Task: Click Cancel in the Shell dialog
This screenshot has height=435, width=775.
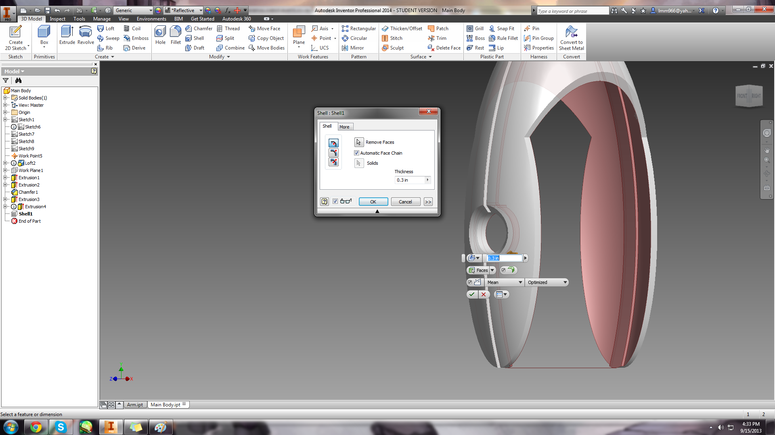Action: tap(405, 202)
